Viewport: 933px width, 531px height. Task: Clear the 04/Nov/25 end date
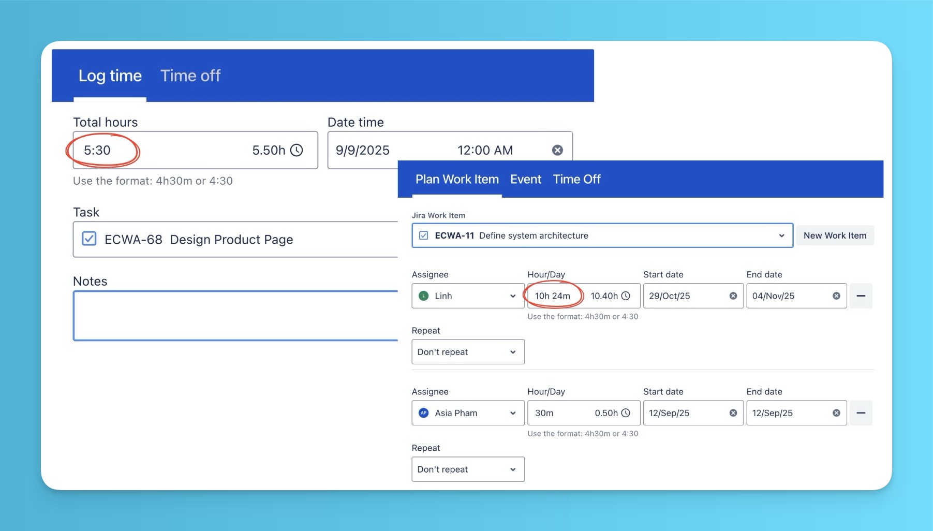tap(836, 296)
